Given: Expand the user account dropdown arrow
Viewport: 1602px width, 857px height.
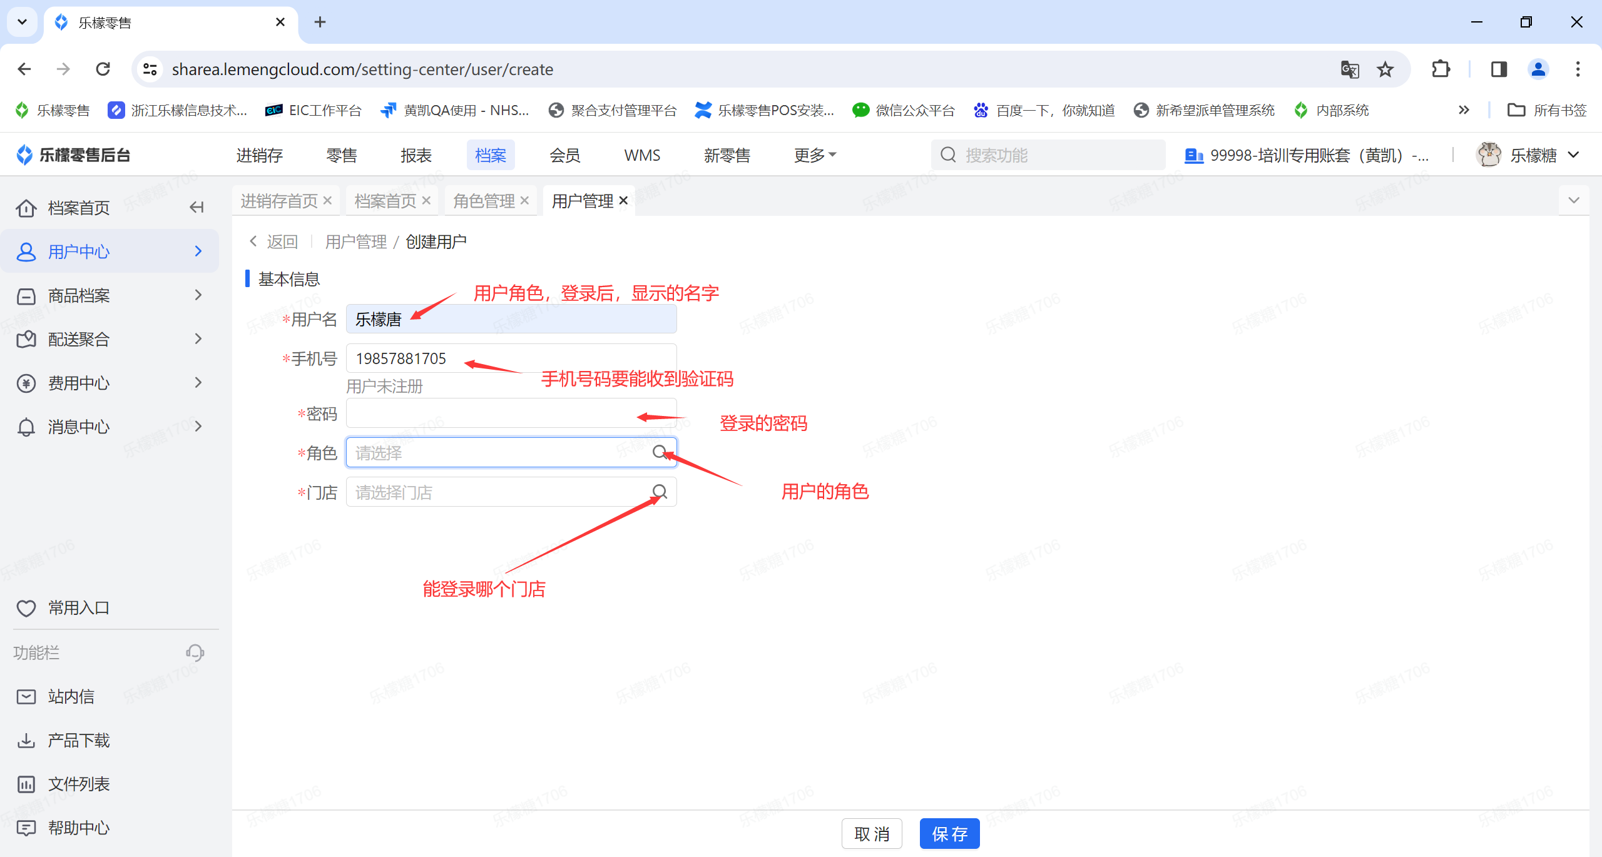Looking at the screenshot, I should (1574, 155).
